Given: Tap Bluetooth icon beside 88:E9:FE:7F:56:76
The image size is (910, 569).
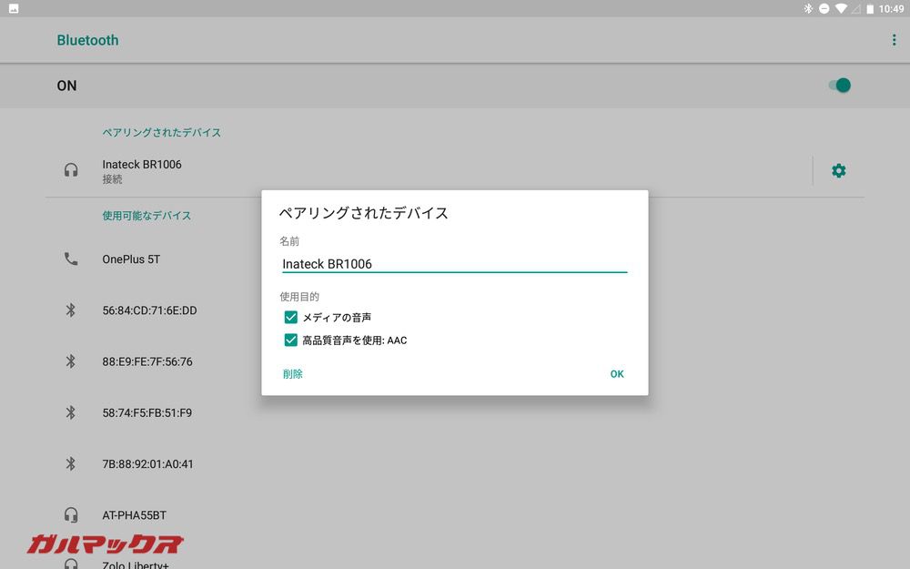Looking at the screenshot, I should tap(71, 361).
